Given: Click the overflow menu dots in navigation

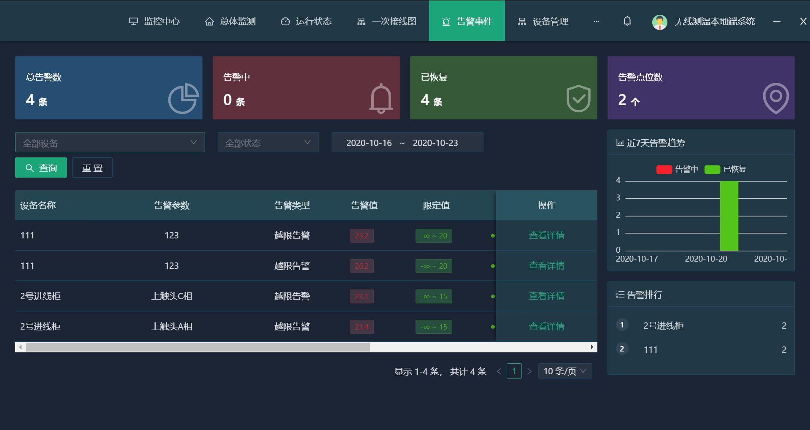Looking at the screenshot, I should (x=597, y=21).
